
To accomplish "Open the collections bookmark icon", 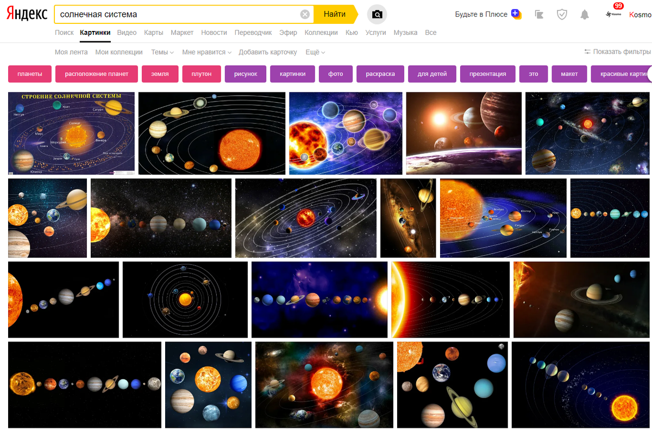I will coord(539,15).
